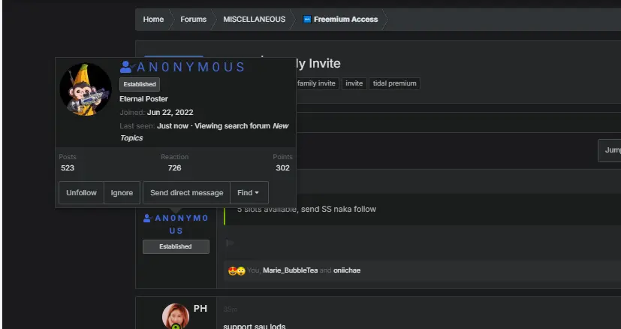Click 'Jun 22, 2022' join date
The image size is (621, 329).
coord(170,113)
